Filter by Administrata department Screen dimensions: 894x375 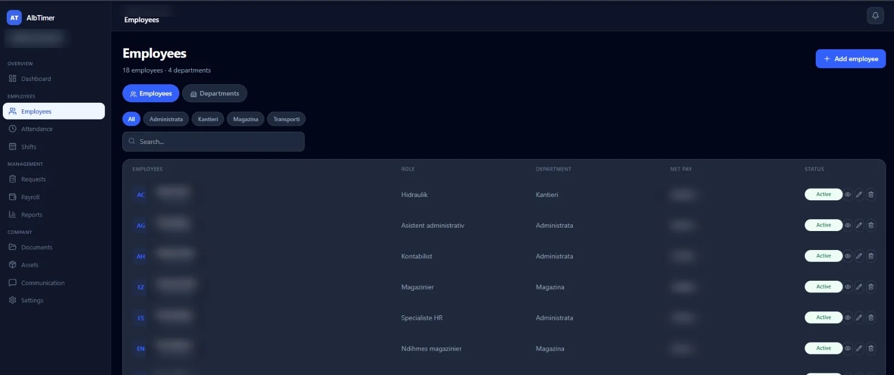click(x=166, y=119)
